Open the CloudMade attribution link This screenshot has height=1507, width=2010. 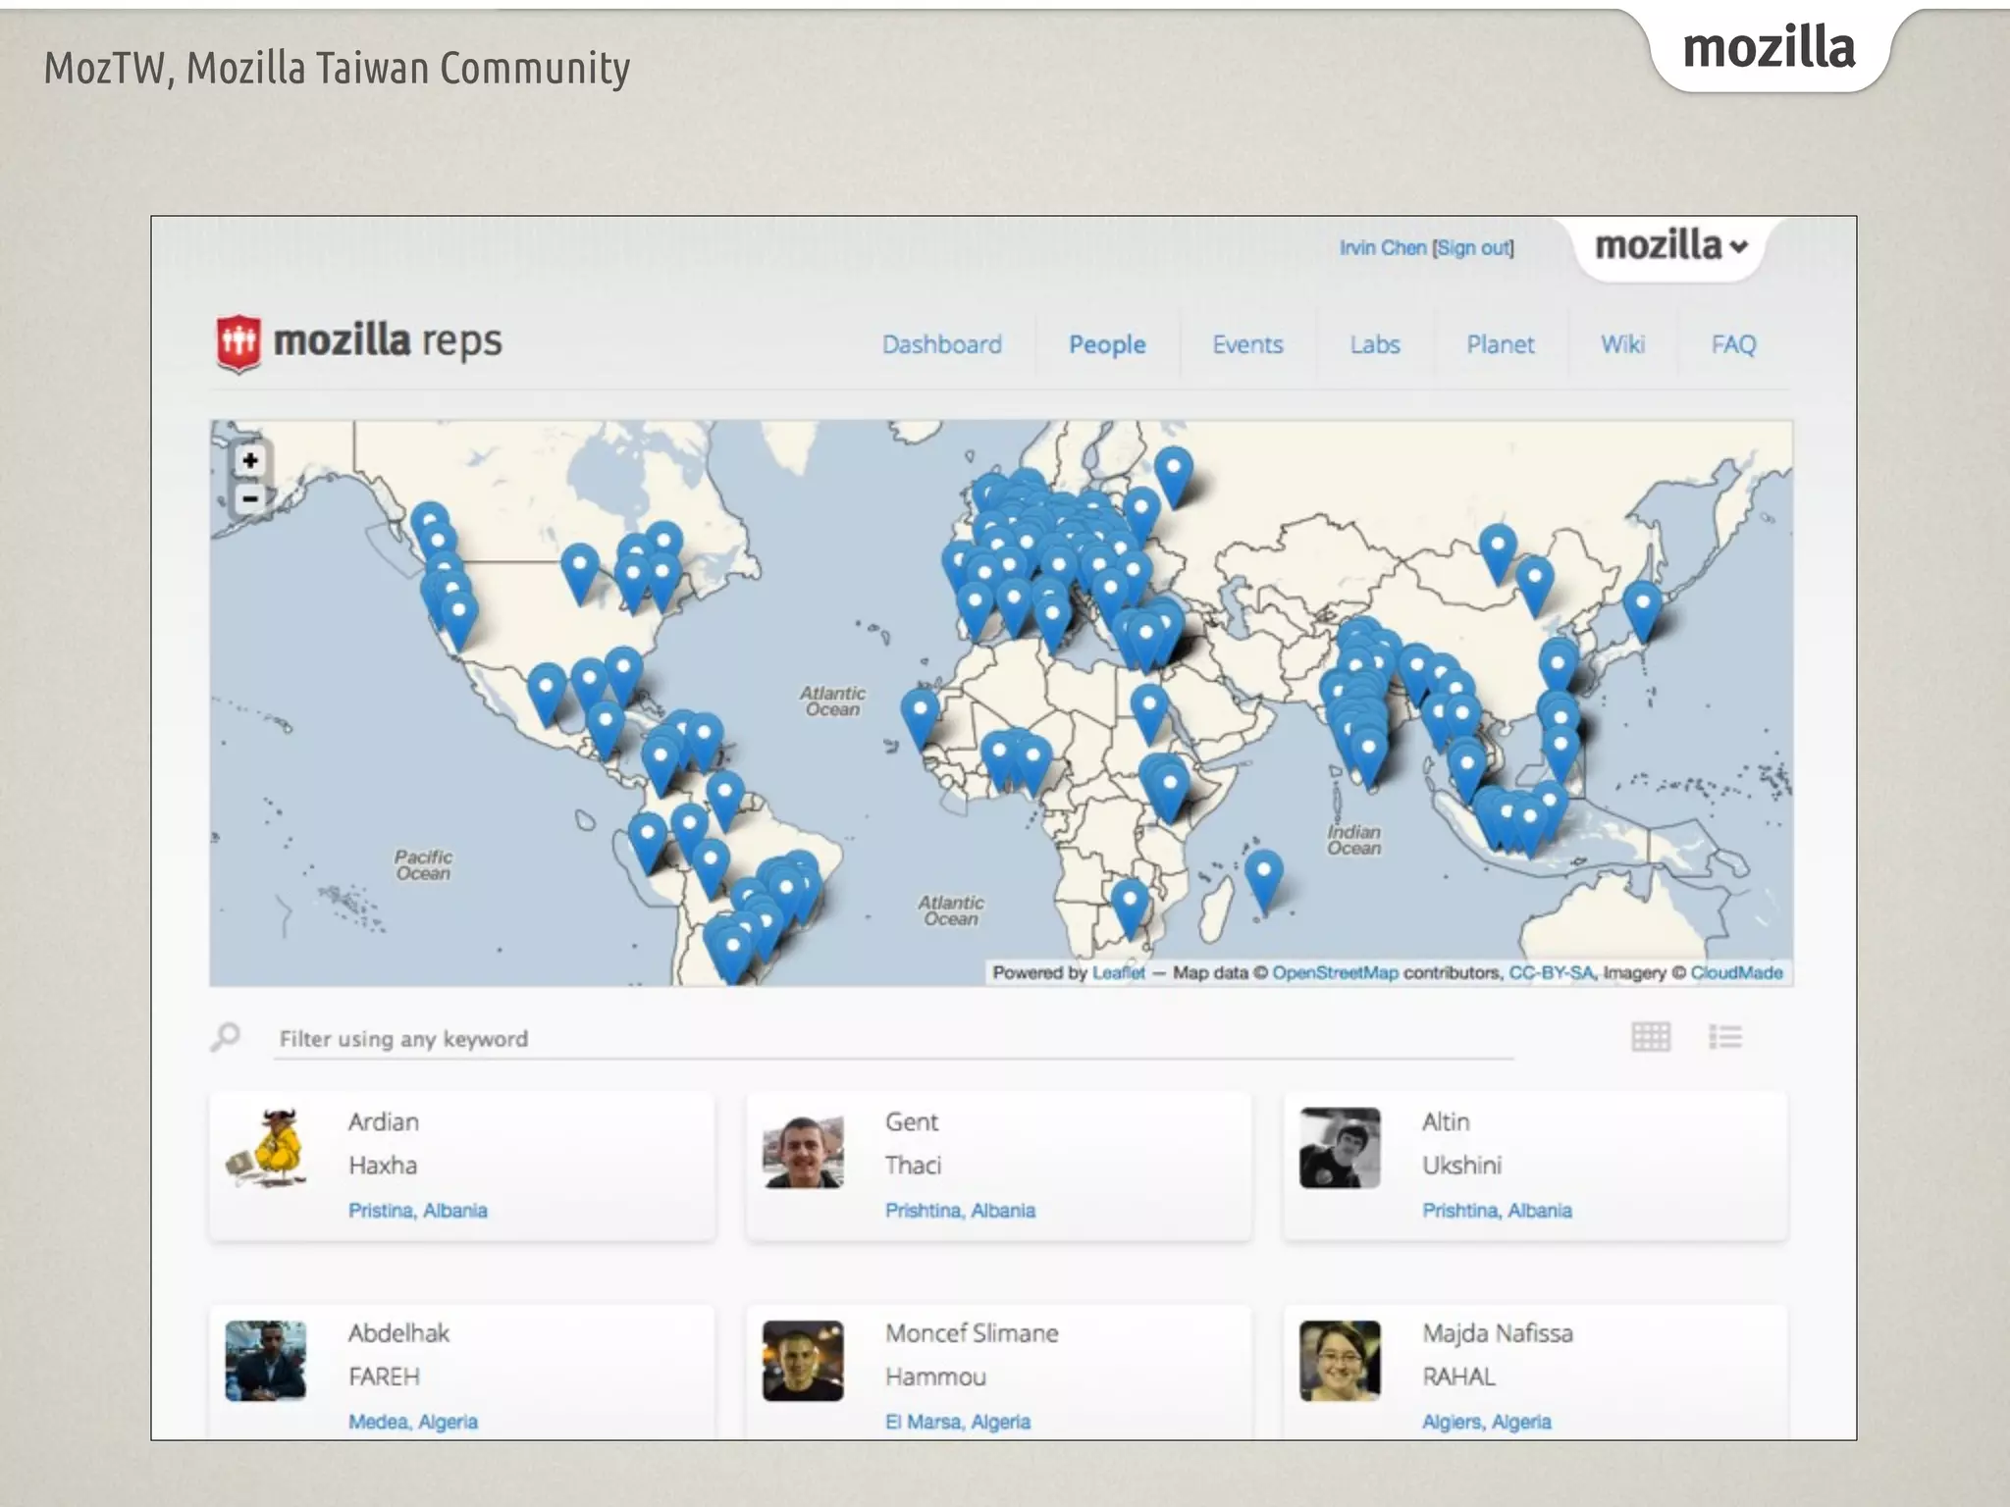(x=1736, y=973)
